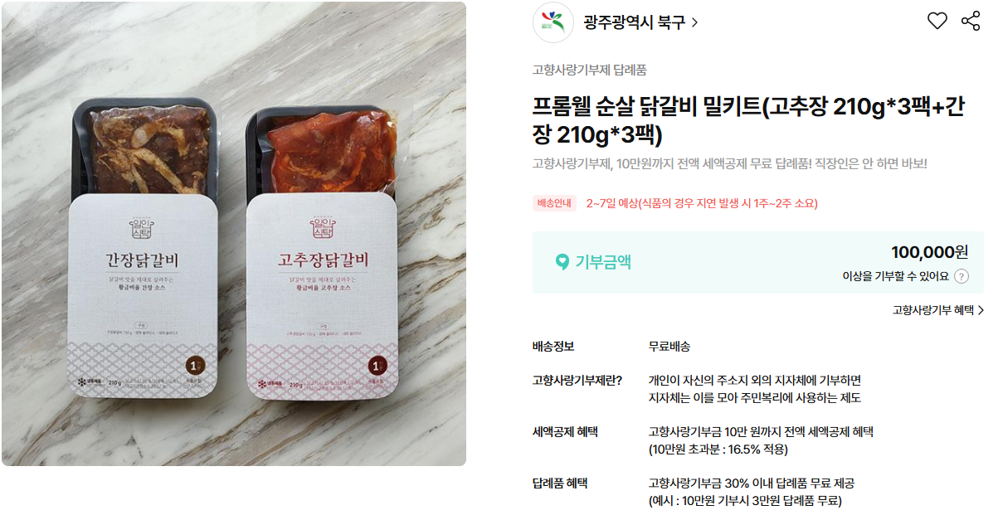This screenshot has width=1003, height=515.
Task: Click the share icon
Action: 971,22
